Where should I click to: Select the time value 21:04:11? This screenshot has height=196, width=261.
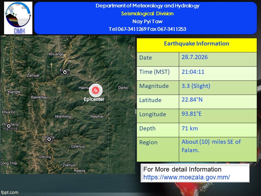[193, 72]
